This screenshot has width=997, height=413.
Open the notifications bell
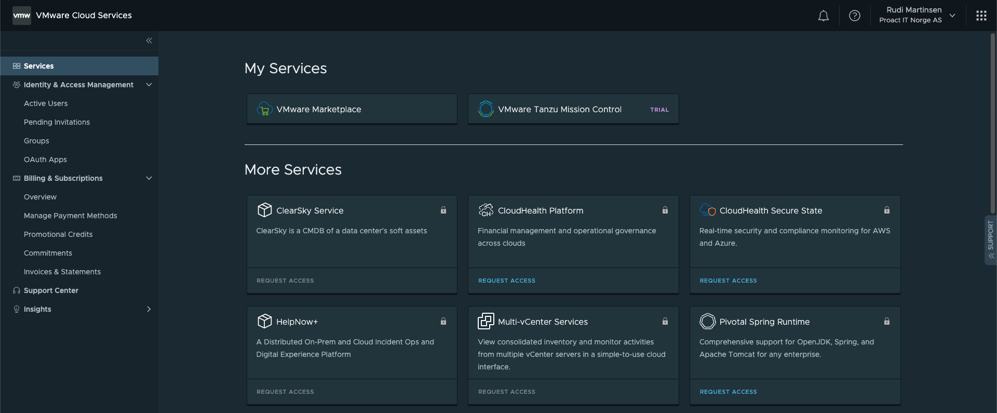[824, 16]
